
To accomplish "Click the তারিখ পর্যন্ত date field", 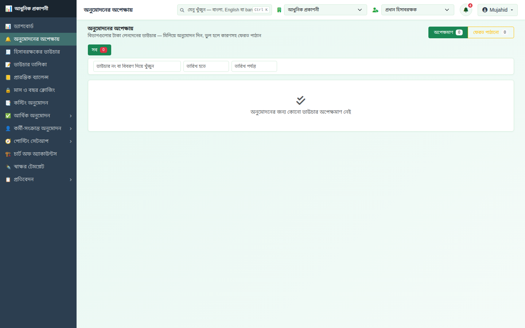I will click(254, 66).
